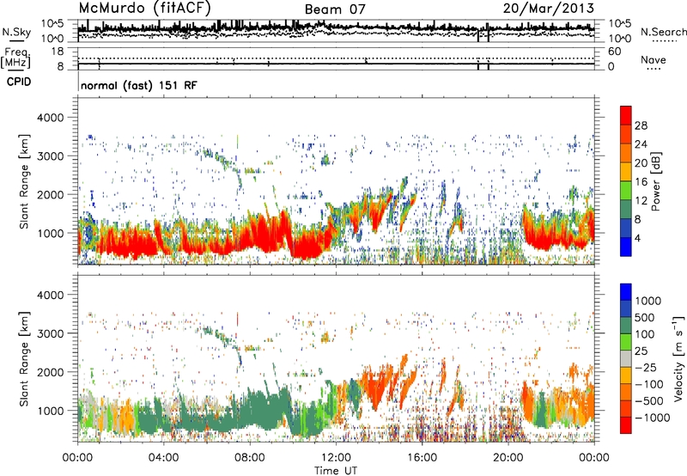The height and width of the screenshot is (476, 687).
Task: Click the "12:00" time tick label
Action: click(x=336, y=458)
